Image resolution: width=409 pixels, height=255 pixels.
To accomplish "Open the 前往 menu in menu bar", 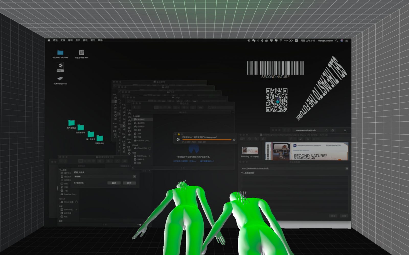I will [85, 40].
